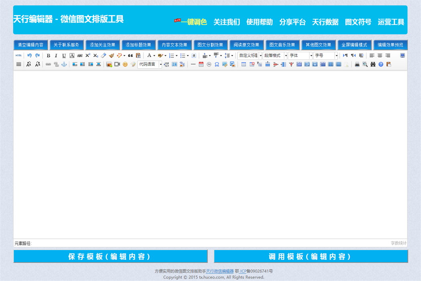
Task: Click the undo arrow icon
Action: coord(29,56)
